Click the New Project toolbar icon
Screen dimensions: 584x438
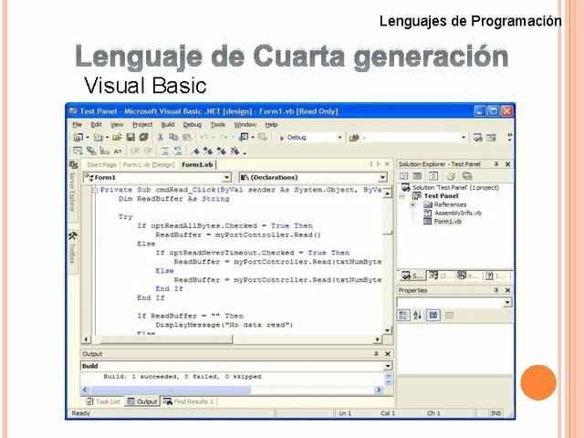point(78,138)
